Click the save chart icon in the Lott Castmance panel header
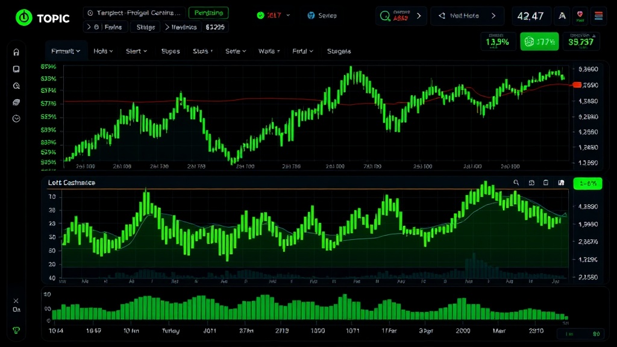The height and width of the screenshot is (347, 617). click(561, 183)
